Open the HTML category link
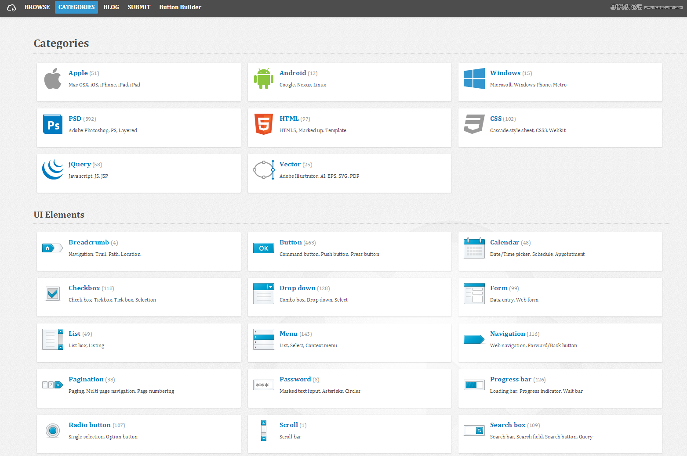The height and width of the screenshot is (456, 687). point(289,119)
